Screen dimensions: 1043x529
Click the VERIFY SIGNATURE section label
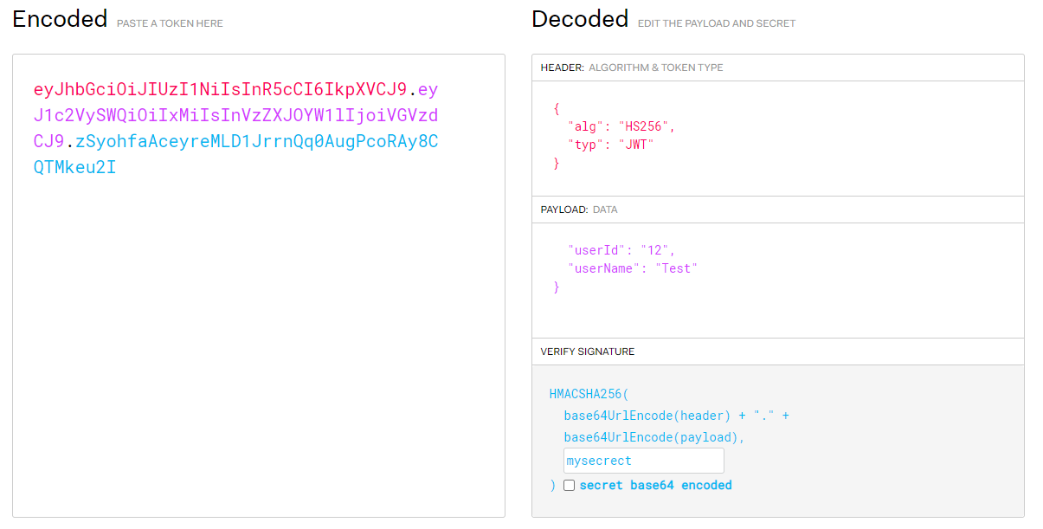point(588,352)
